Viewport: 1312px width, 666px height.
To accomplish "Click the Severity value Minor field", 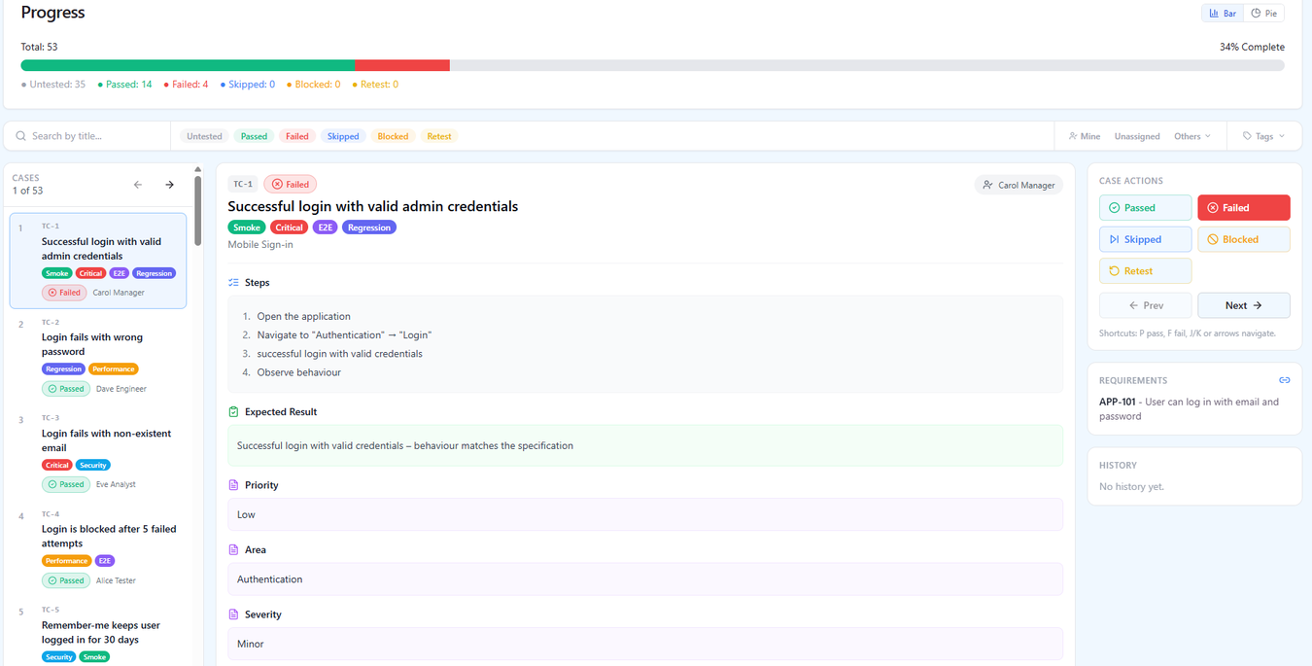I will point(645,644).
